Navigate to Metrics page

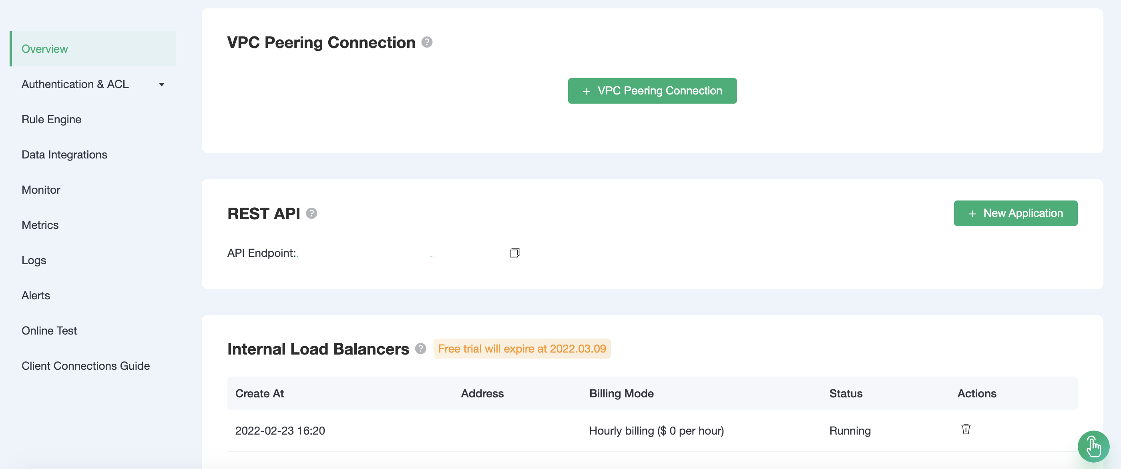(x=40, y=225)
